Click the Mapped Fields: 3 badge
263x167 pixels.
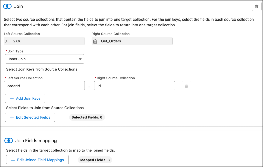[95, 160]
